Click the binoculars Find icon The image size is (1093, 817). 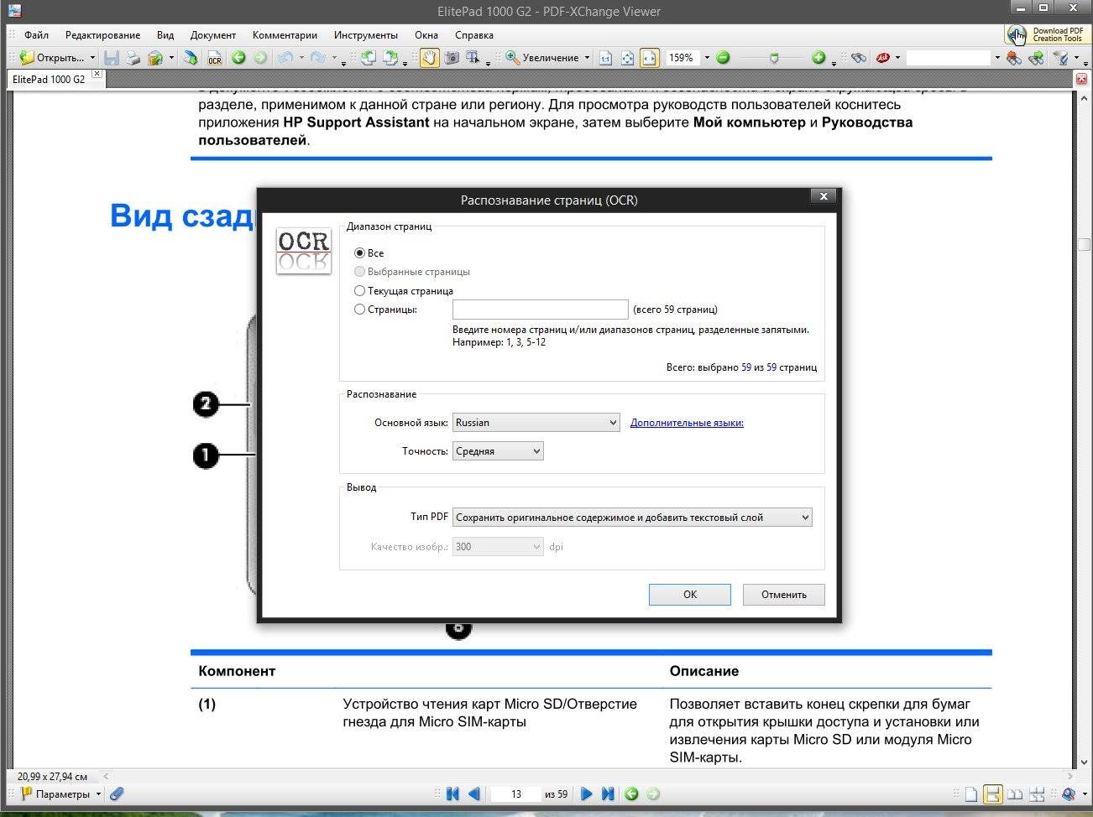(857, 58)
